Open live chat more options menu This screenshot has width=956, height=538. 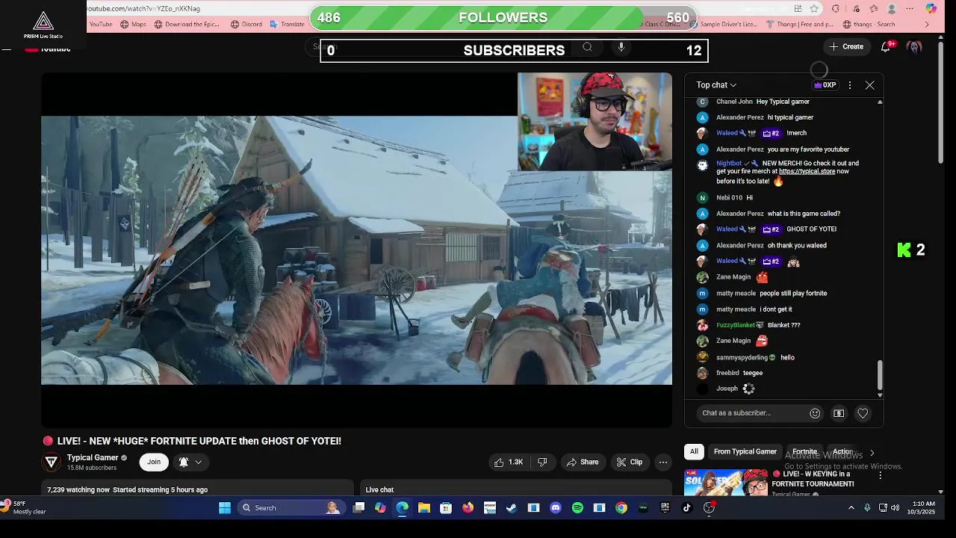coord(850,85)
